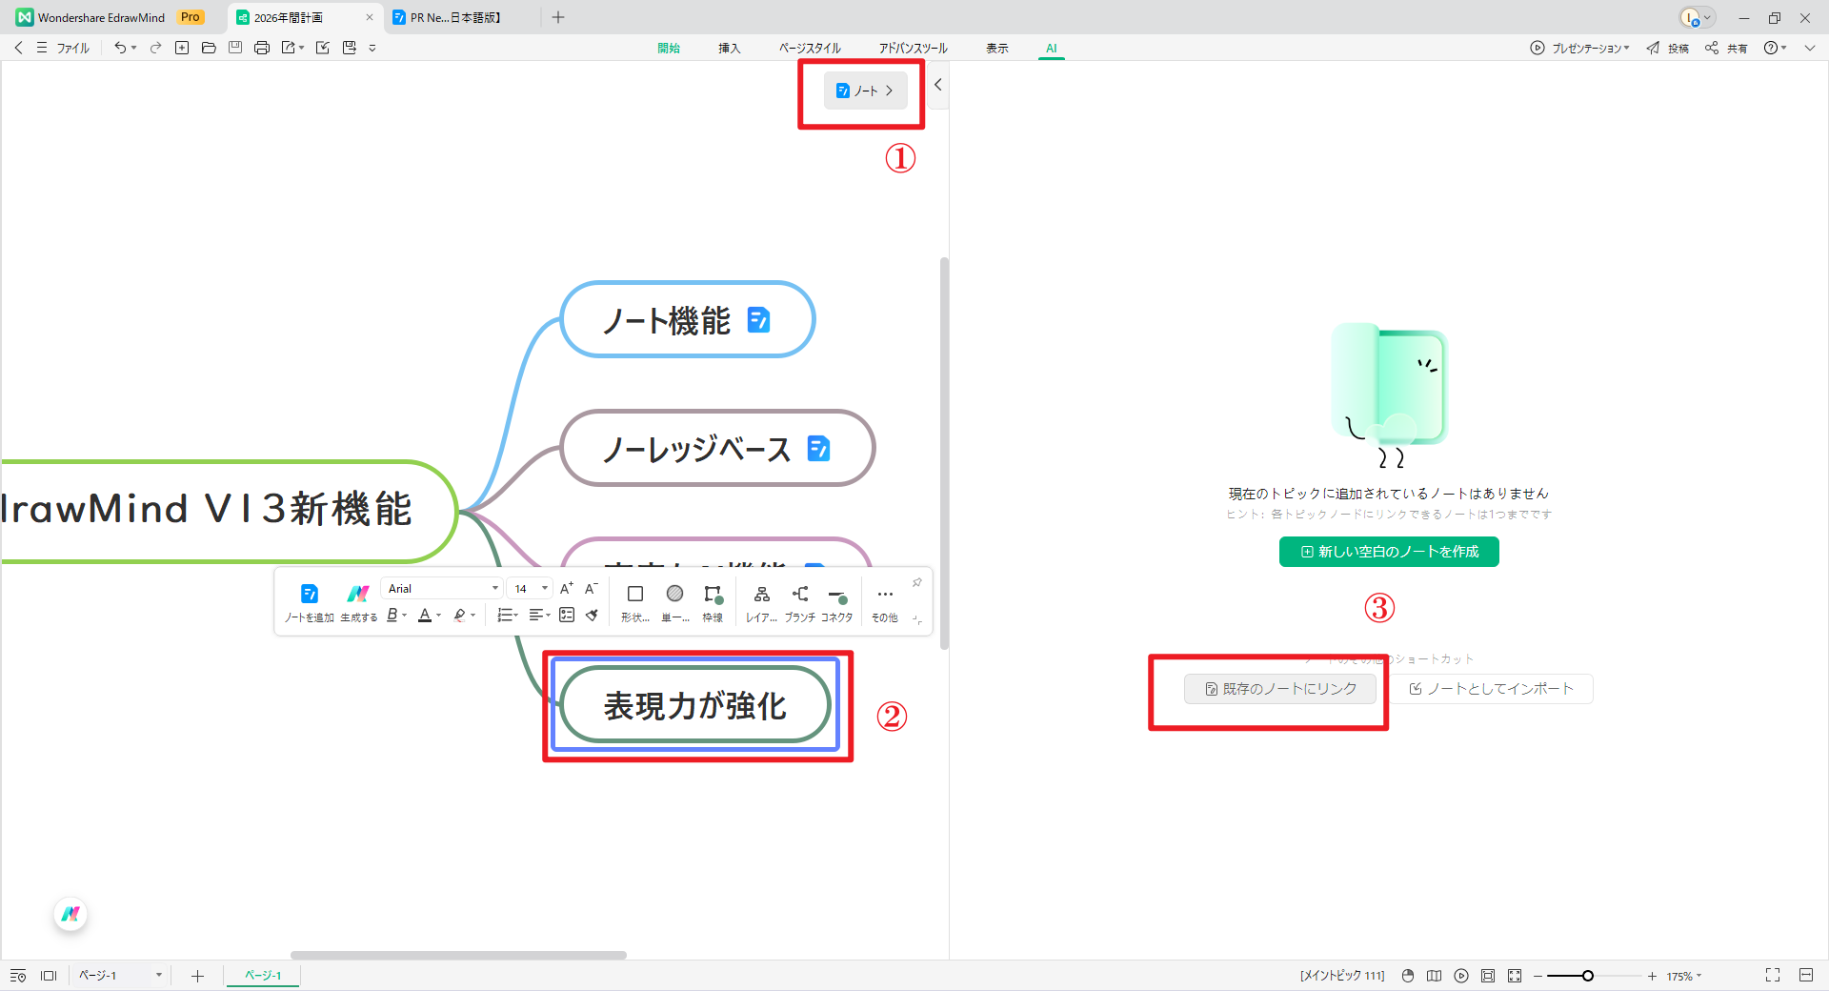1829x991 pixels.
Task: Click the format painter icon in the floating toolbar
Action: point(592,616)
